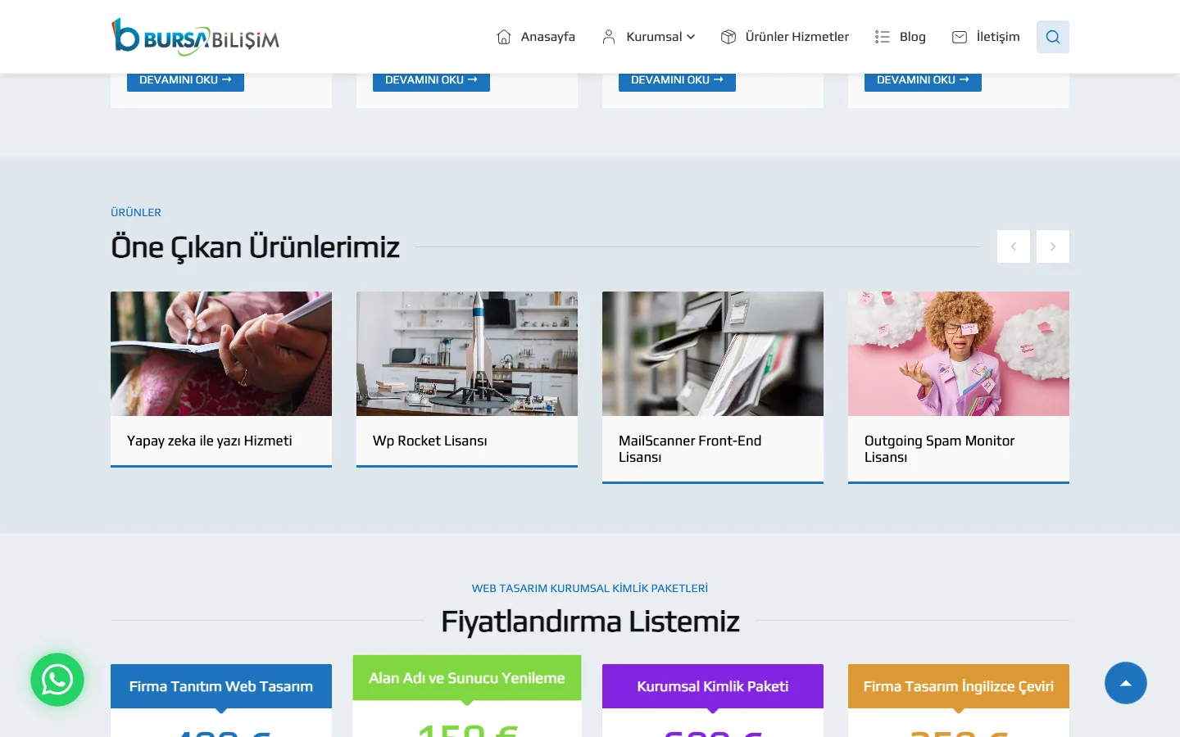The width and height of the screenshot is (1180, 737).
Task: Click the scroll-to-top arrow button
Action: pos(1126,683)
